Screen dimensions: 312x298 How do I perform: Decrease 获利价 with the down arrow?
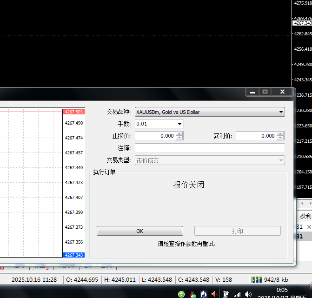coord(280,138)
